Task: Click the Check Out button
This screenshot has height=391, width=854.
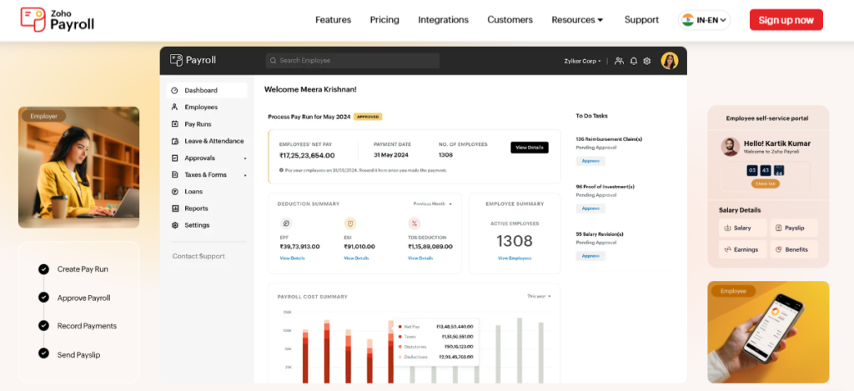Action: (766, 184)
